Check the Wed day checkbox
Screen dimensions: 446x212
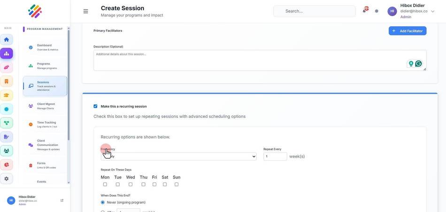coord(130,184)
